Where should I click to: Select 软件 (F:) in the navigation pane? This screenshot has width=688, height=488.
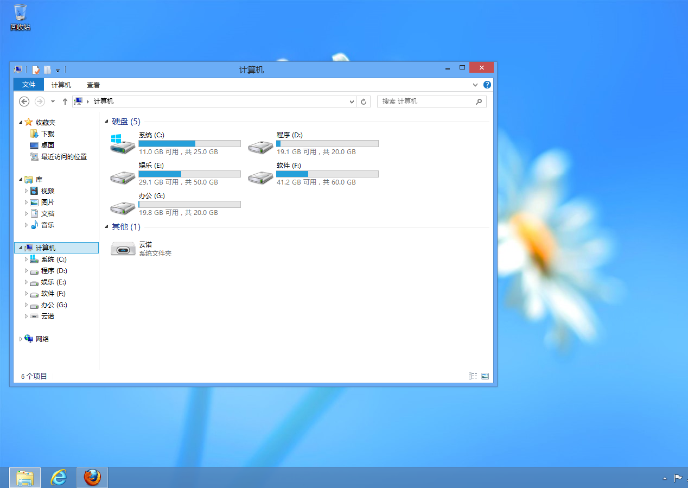[x=54, y=294]
